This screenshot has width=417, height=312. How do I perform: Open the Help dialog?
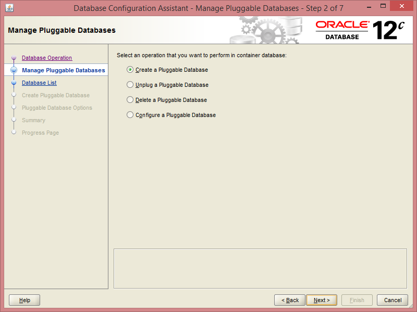click(24, 300)
